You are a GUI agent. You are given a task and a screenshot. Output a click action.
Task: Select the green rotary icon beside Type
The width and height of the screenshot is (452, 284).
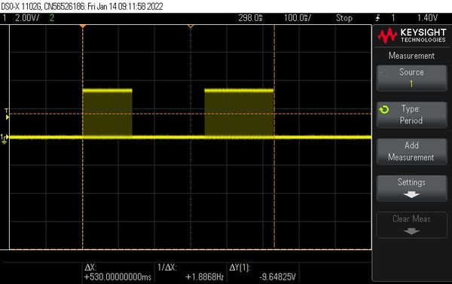click(383, 109)
